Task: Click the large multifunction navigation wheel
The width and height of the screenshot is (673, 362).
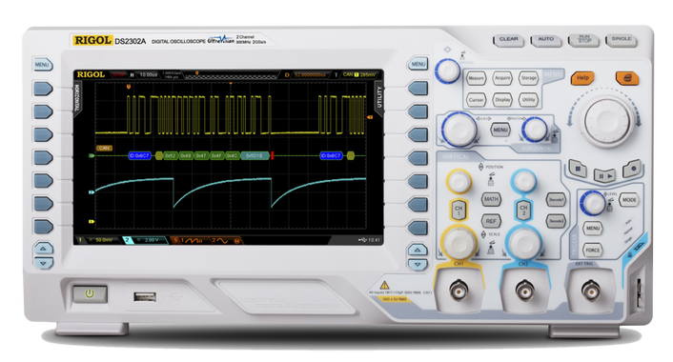Action: click(607, 121)
